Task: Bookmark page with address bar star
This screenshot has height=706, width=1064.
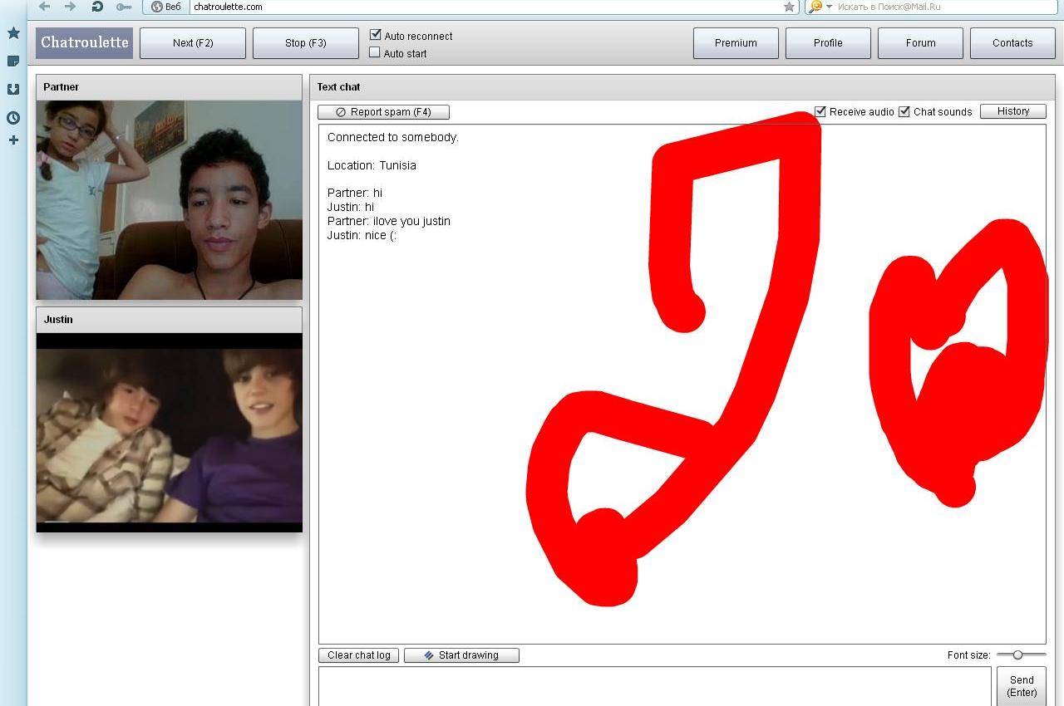Action: click(789, 7)
